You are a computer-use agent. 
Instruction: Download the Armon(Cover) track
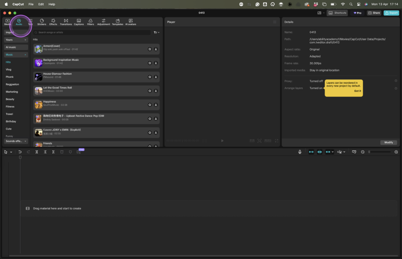tap(156, 49)
